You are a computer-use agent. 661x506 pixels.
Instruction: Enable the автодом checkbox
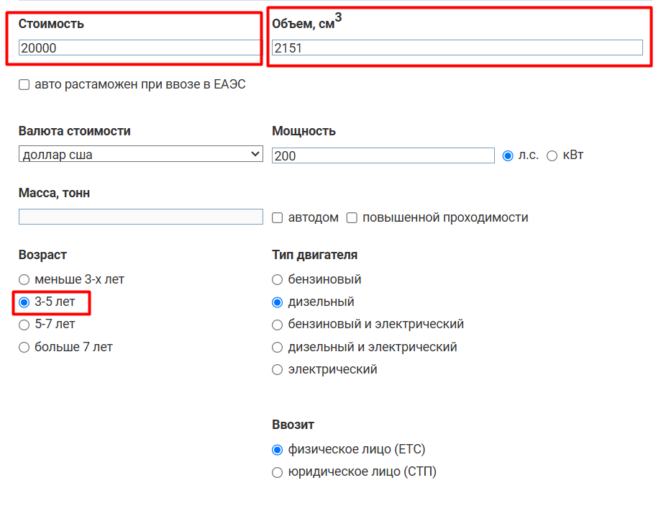pyautogui.click(x=277, y=218)
